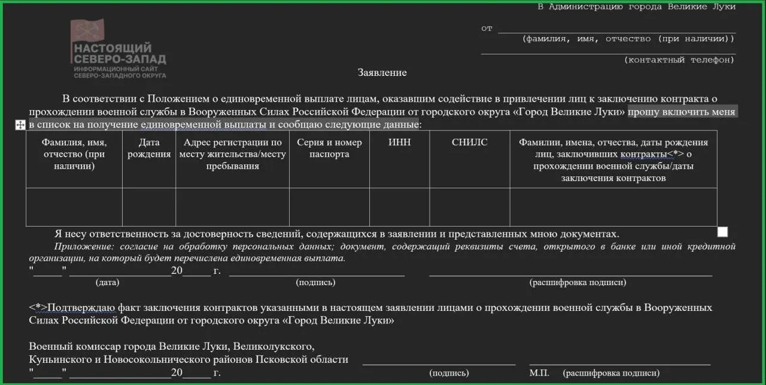Click empty cell under 'Фамилии, имена, отчества, даты рождения'

click(613, 207)
